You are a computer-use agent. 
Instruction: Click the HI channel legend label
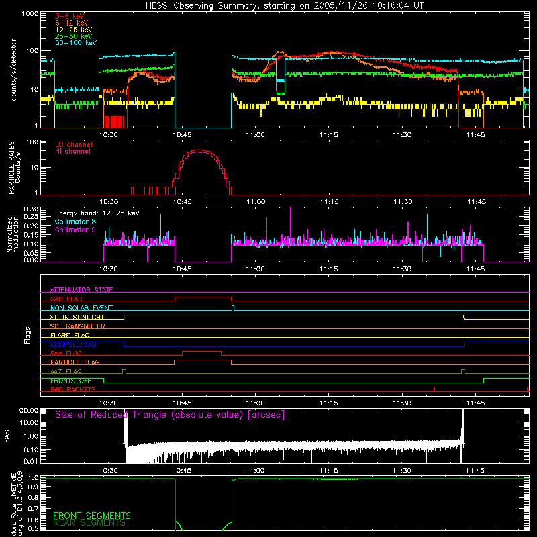[x=72, y=152]
